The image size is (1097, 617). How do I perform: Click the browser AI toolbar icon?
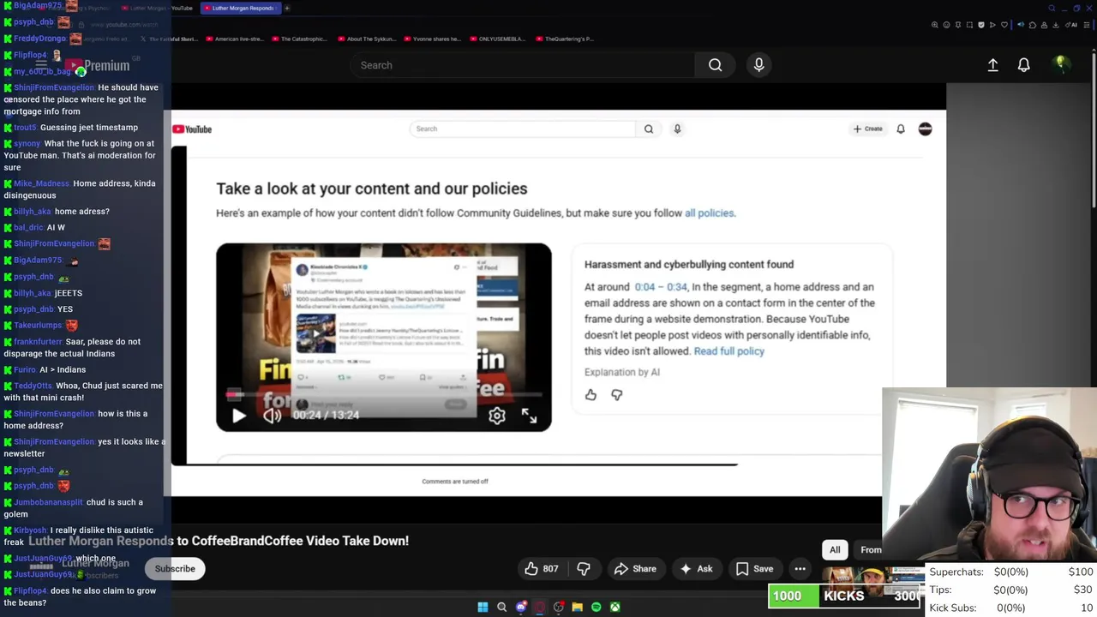point(1073,25)
